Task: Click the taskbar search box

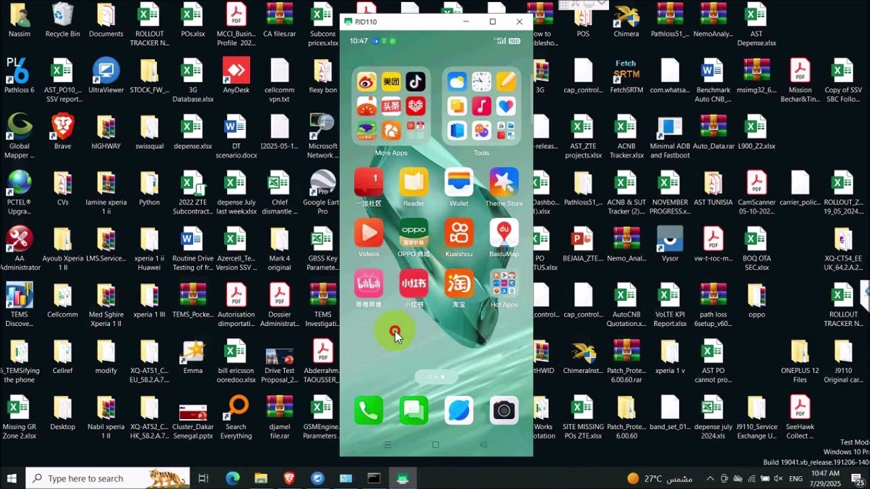Action: [x=106, y=478]
